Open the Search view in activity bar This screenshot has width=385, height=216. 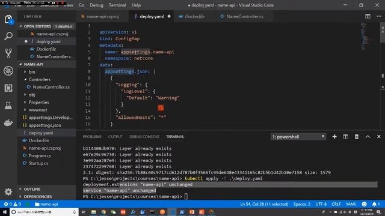(8, 36)
